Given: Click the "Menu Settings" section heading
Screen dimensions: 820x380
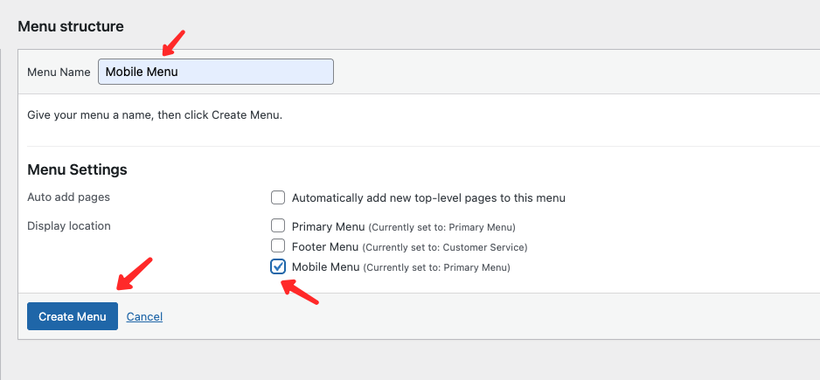Looking at the screenshot, I should [77, 169].
